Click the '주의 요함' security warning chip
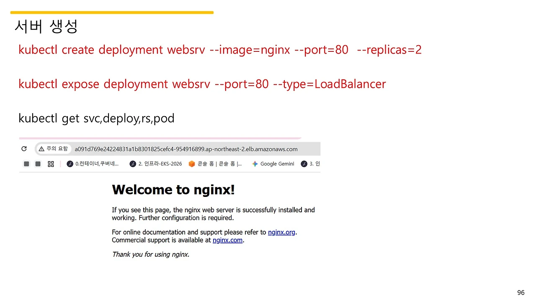The image size is (536, 301). point(53,149)
